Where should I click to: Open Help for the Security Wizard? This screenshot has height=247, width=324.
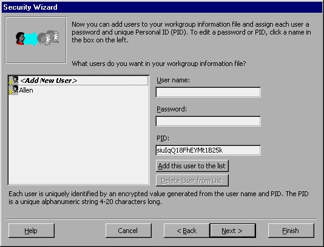coord(32,231)
